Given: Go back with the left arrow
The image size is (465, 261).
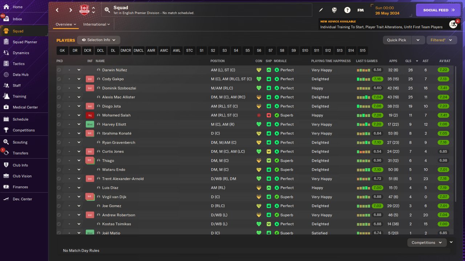Looking at the screenshot, I should [x=57, y=10].
